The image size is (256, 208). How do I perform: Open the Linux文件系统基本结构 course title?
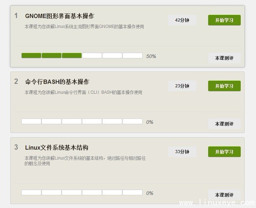click(x=57, y=148)
